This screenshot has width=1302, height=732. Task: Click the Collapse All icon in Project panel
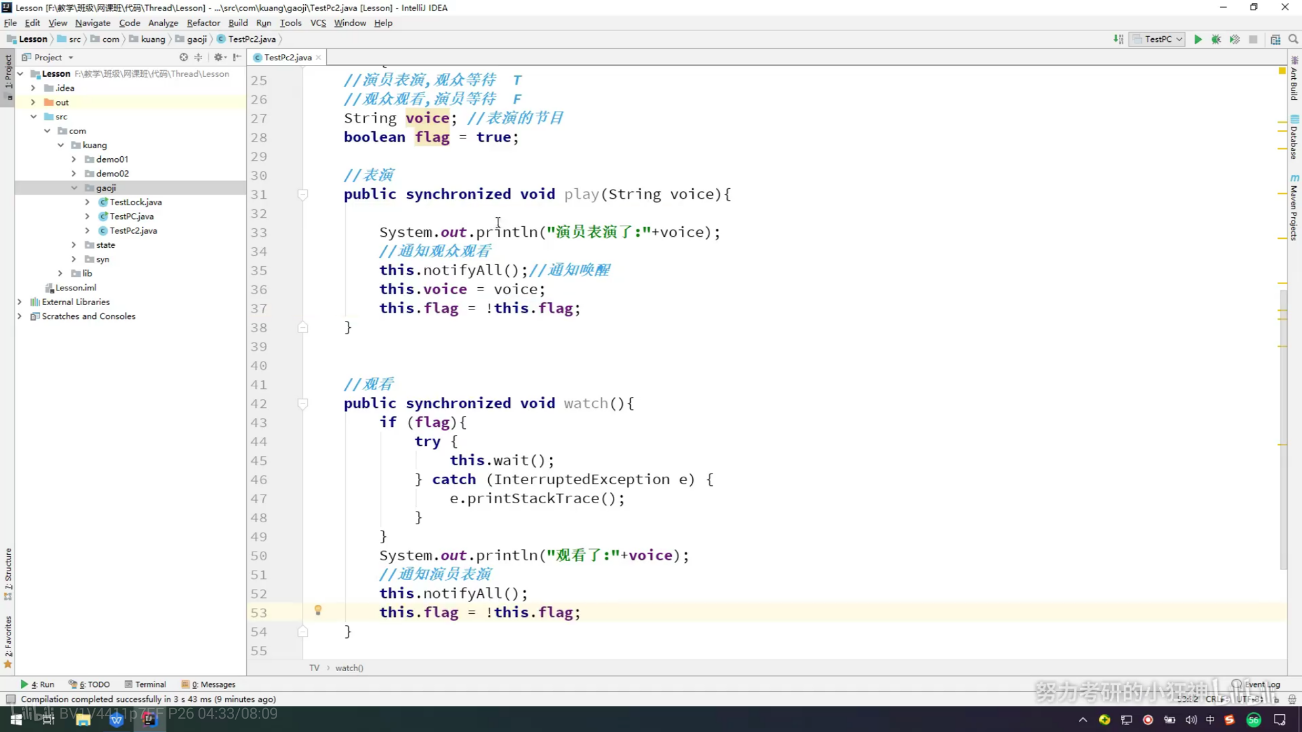click(x=198, y=57)
